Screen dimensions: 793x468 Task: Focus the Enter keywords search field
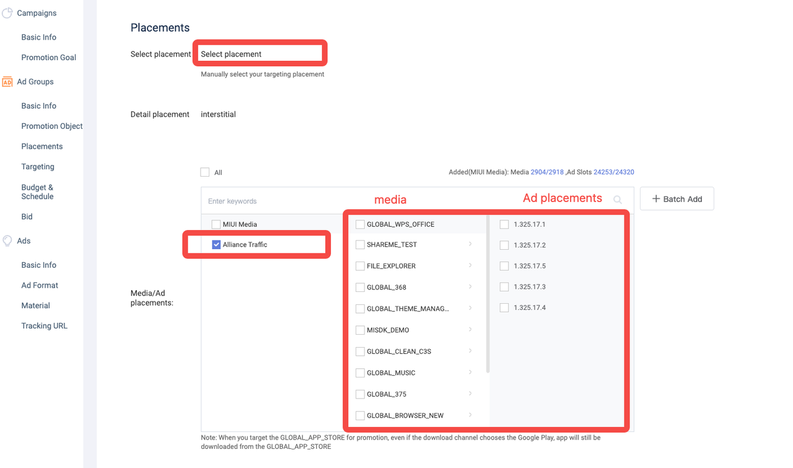point(273,201)
